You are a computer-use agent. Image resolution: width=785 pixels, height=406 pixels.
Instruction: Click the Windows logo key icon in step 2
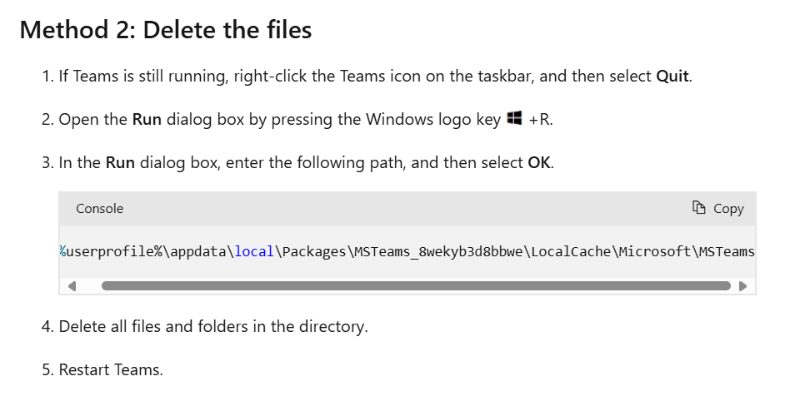(514, 118)
